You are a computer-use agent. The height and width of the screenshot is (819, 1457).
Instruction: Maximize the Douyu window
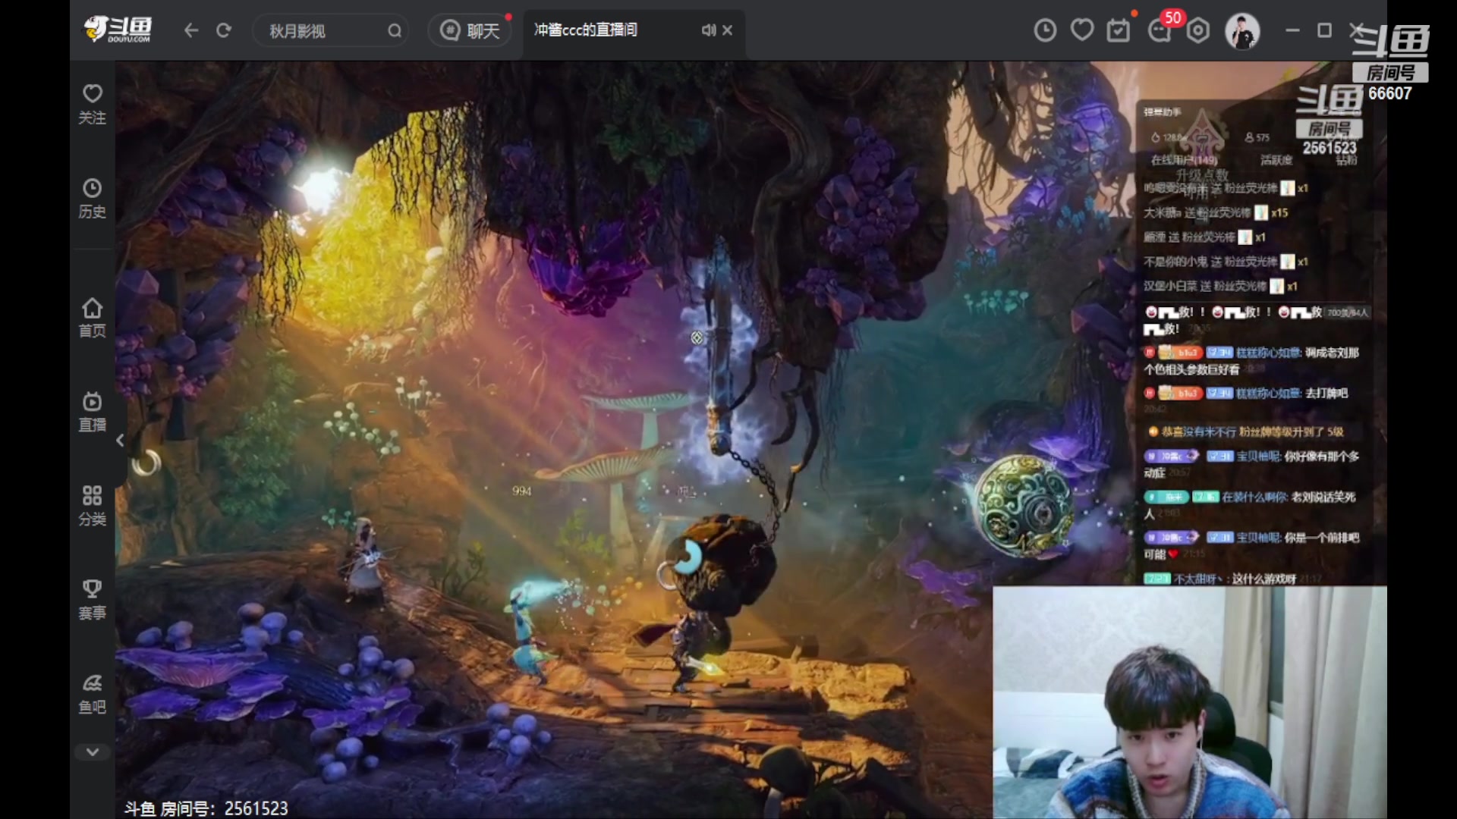click(x=1325, y=30)
